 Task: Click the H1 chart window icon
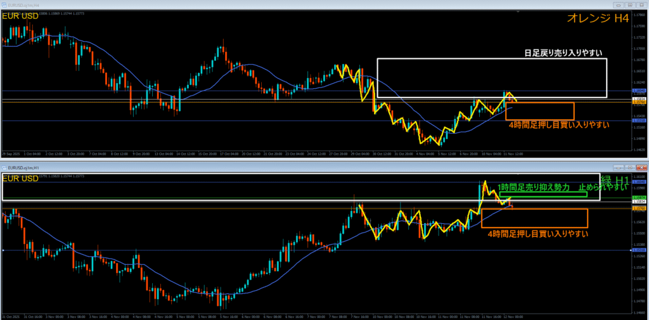[4, 167]
